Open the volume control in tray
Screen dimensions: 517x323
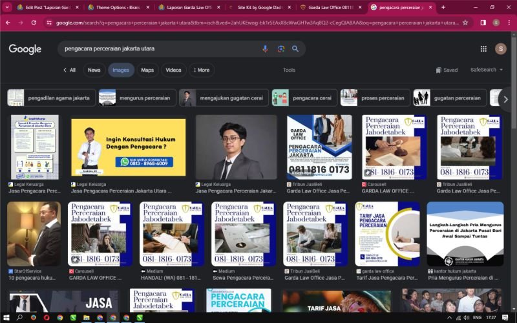click(x=466, y=318)
